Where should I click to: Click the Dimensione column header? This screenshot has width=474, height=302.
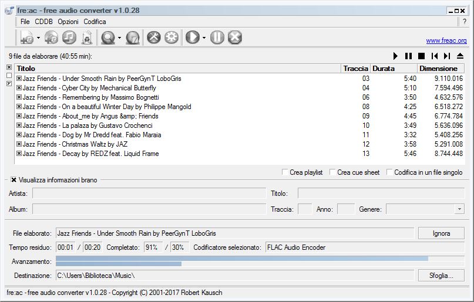coord(441,69)
